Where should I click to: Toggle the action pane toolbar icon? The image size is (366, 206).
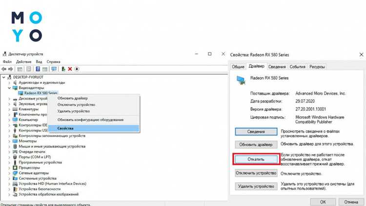coord(45,69)
